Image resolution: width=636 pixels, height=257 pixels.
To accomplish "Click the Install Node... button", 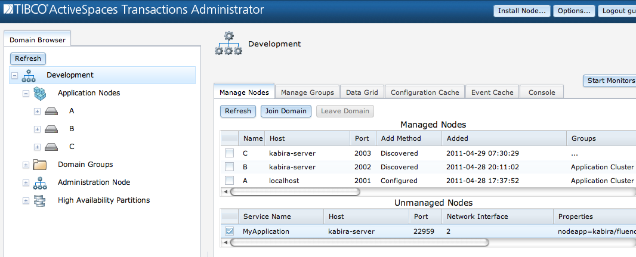I will pos(521,11).
